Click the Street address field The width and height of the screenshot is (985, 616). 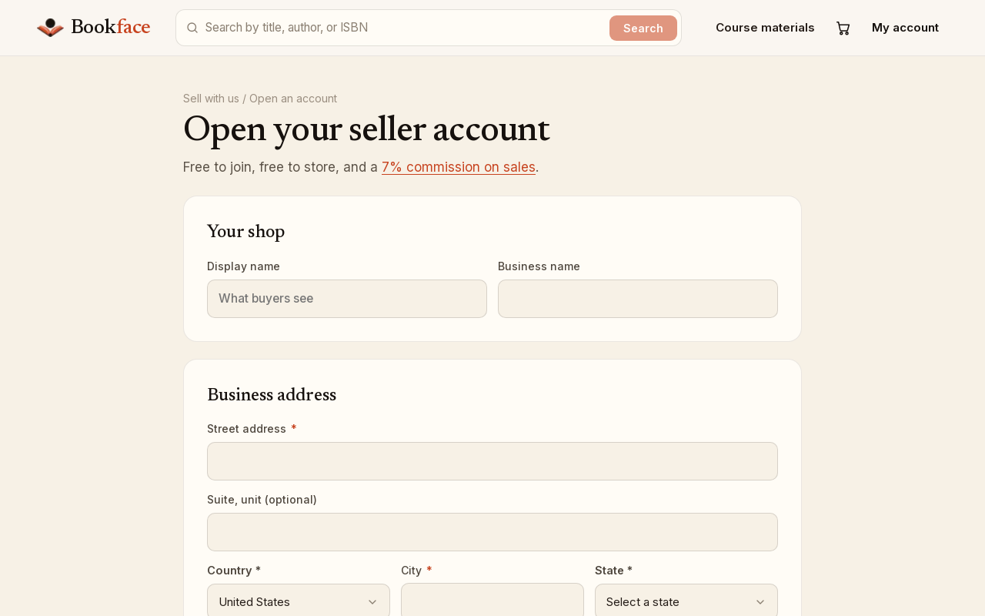click(x=492, y=461)
